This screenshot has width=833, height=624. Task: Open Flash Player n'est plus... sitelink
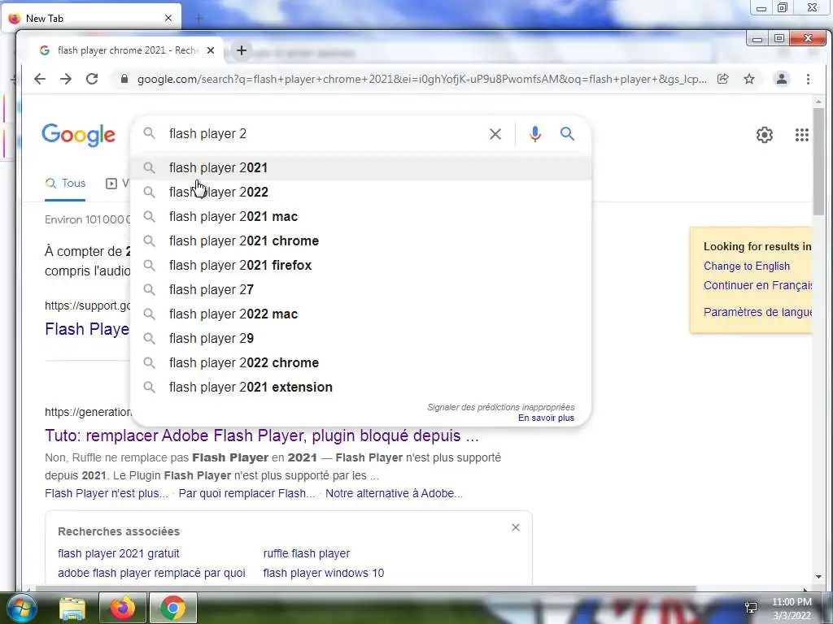click(107, 493)
